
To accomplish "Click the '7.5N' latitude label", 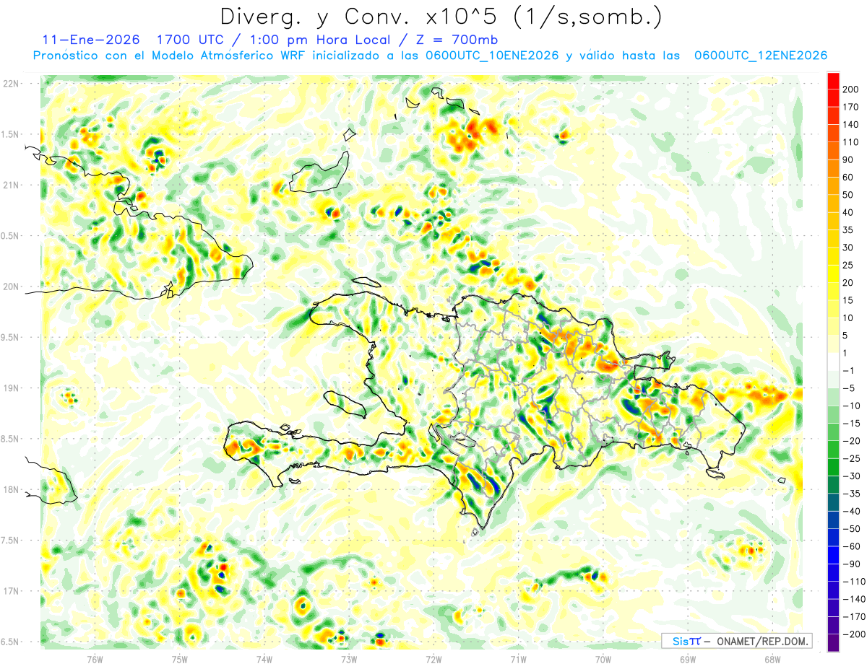I will (x=11, y=541).
